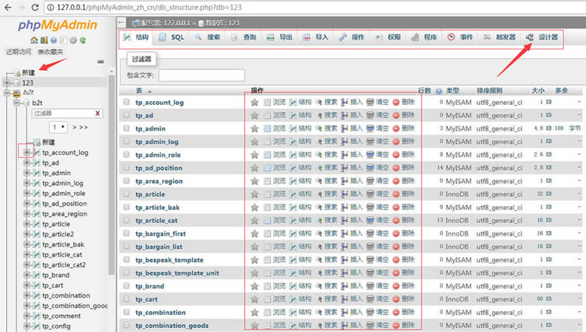Open the phpMyAdmin home icon
The image size is (586, 332).
click(x=34, y=40)
